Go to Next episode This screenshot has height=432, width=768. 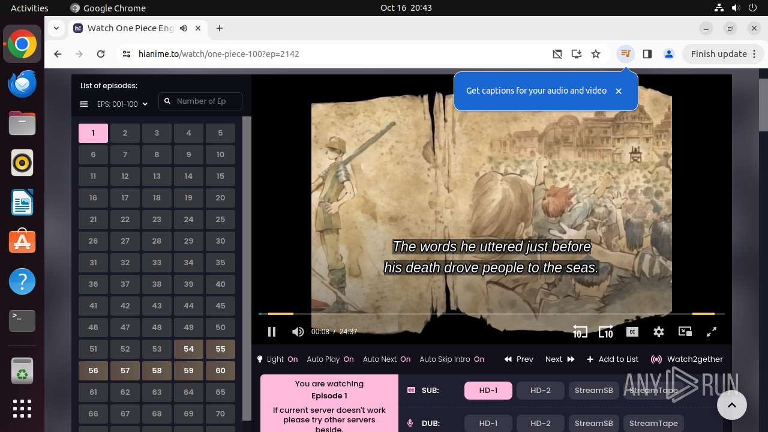tap(560, 359)
